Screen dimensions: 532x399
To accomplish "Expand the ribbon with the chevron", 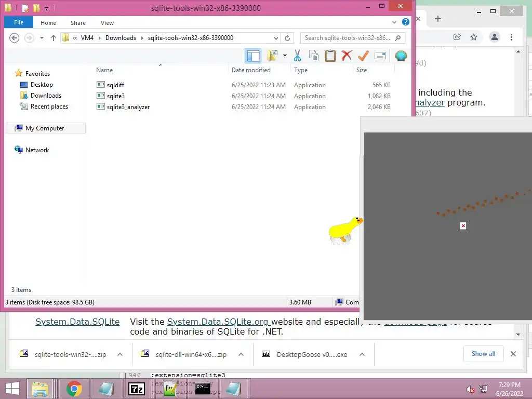I will (394, 22).
